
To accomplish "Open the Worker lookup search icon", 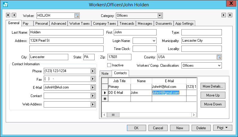I will click(x=77, y=15).
